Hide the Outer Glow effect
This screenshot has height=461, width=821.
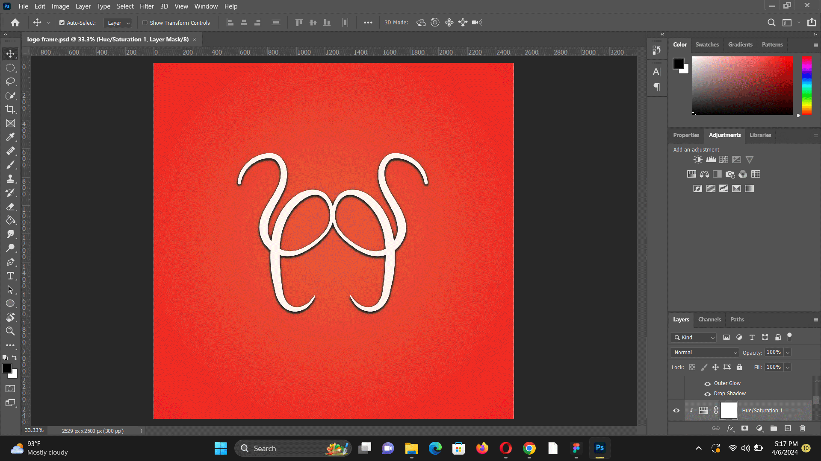coord(708,384)
